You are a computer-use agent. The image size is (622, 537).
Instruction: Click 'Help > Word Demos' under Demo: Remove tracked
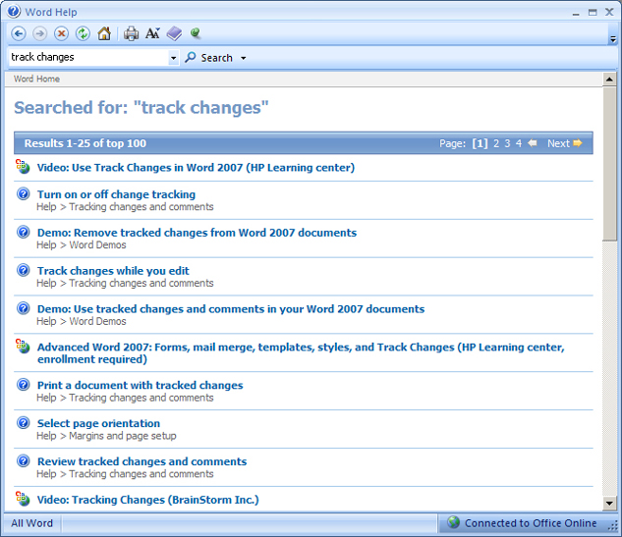click(x=82, y=244)
